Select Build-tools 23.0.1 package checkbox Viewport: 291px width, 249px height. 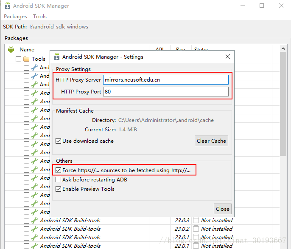click(27, 238)
